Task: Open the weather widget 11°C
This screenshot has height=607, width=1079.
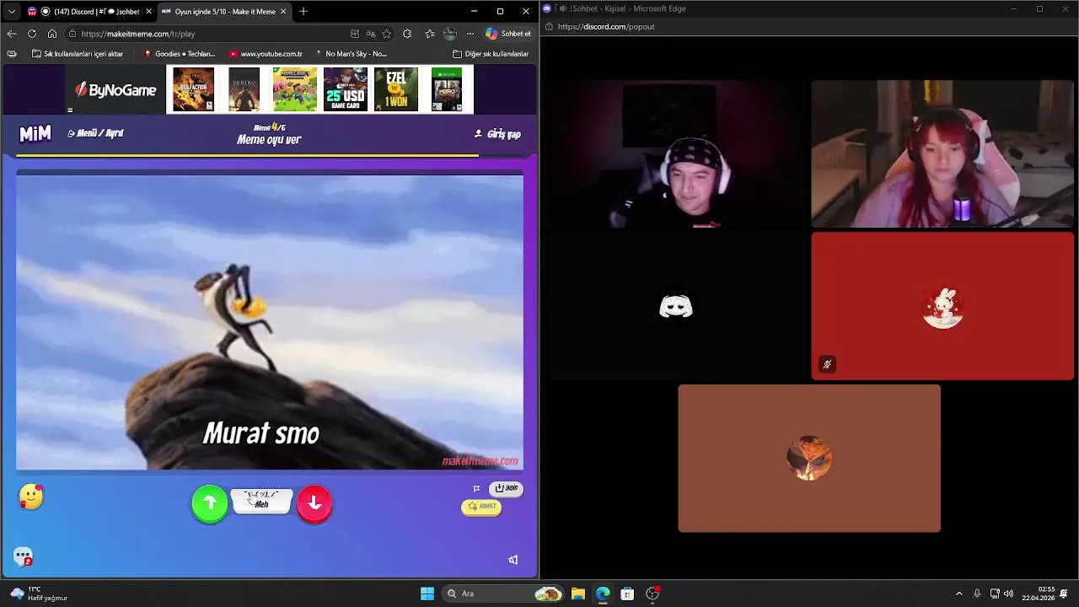Action: 38,594
